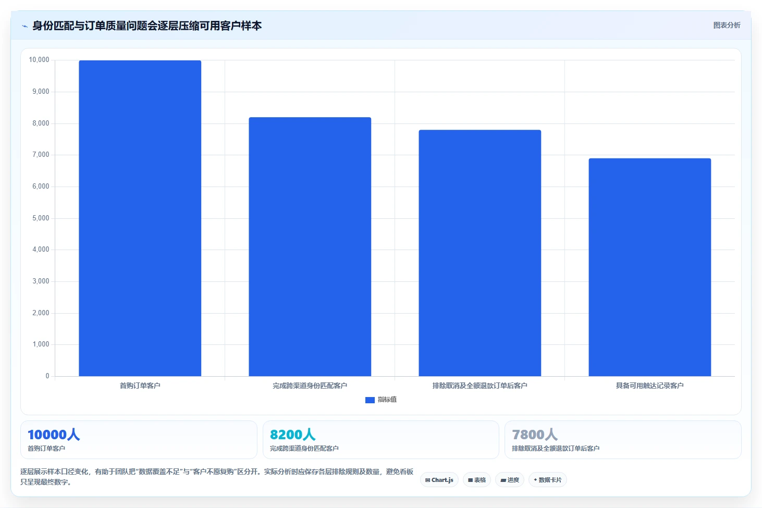Open the 10000人 data card
The image size is (762, 508).
[x=139, y=440]
